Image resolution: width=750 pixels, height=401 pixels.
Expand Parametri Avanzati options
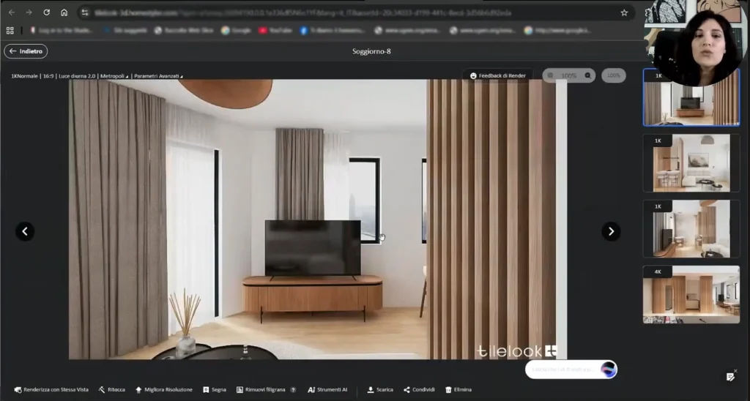click(158, 76)
